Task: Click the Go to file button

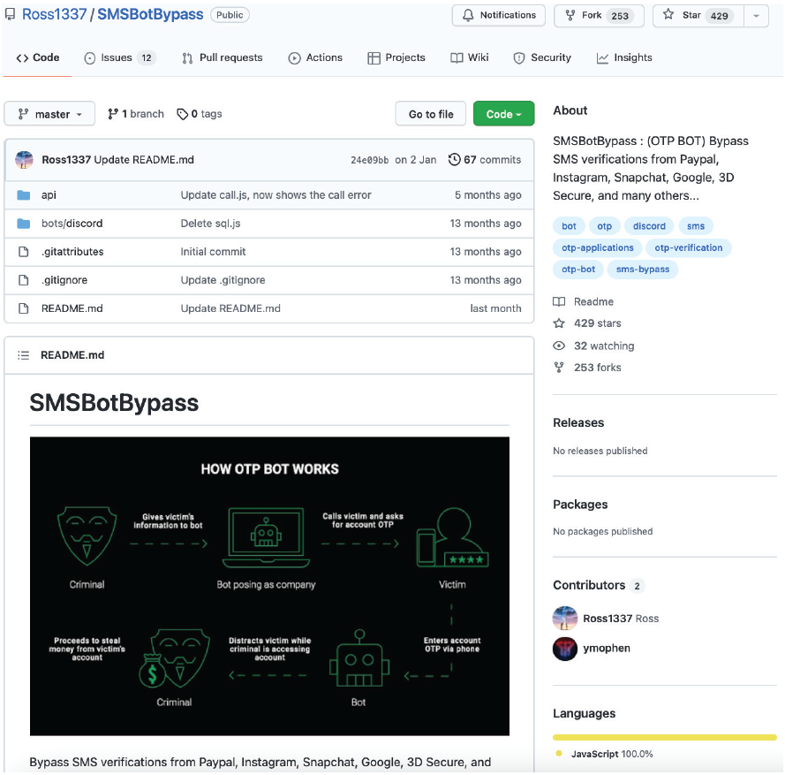Action: tap(431, 114)
